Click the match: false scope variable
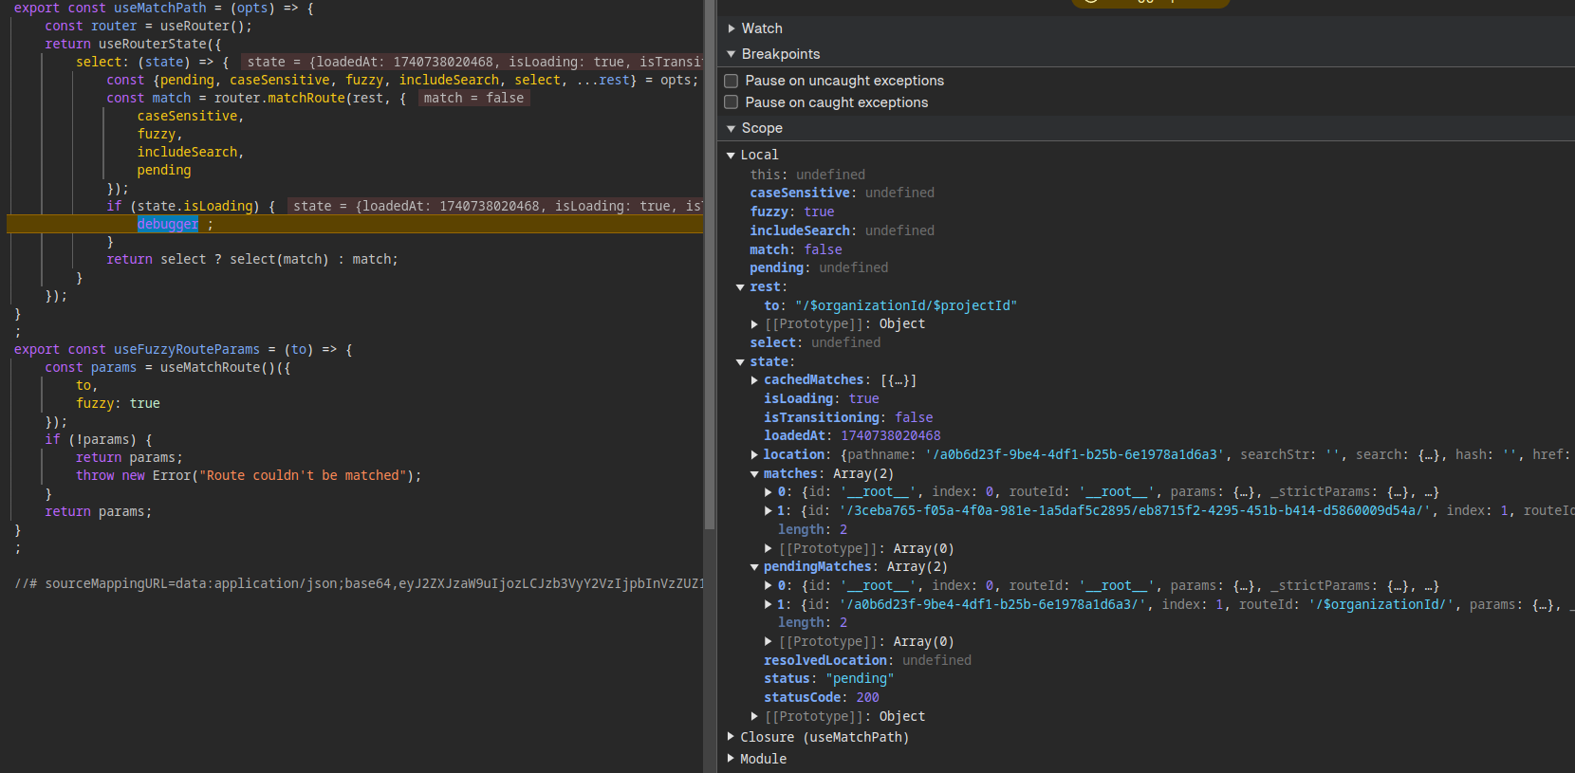1575x773 pixels. [796, 250]
